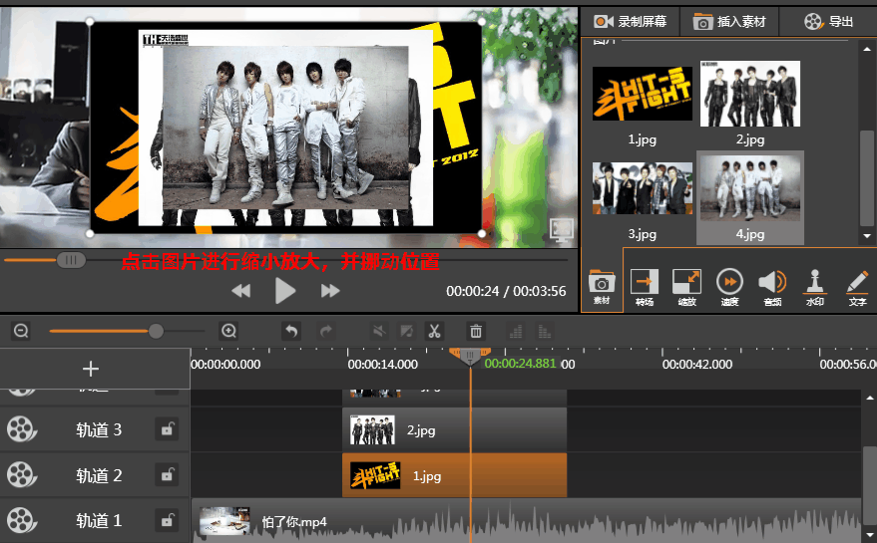Select the 1.jpg clip on track 2
The image size is (877, 543).
(454, 475)
